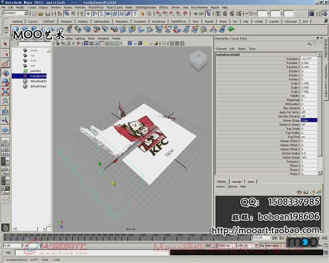Screen dimensions: 329x263
Task: Open the Channels menu in Channel Box
Action: 221,49
